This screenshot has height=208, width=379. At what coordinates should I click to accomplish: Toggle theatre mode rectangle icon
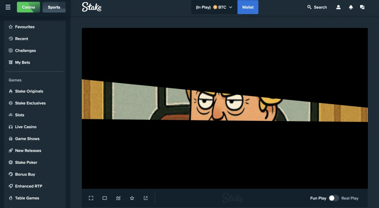[105, 198]
